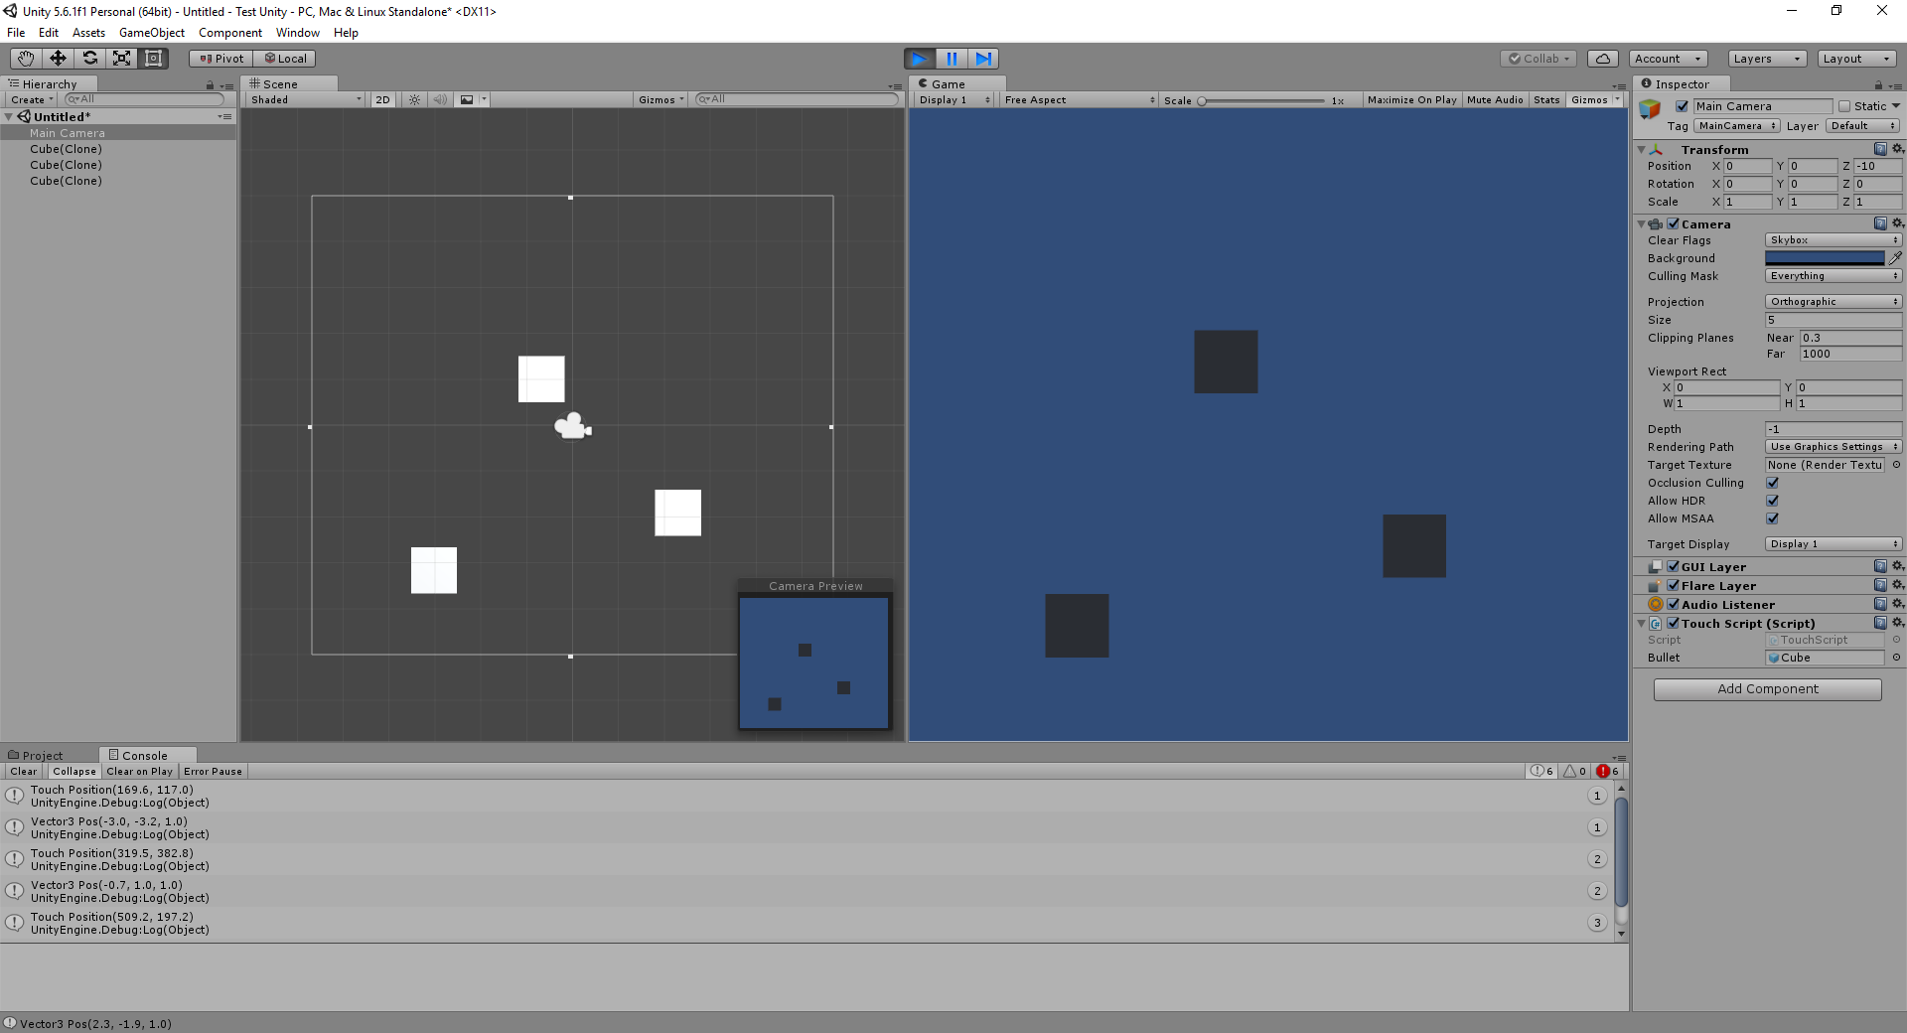Select the Rotate tool
This screenshot has width=1907, height=1033.
click(x=89, y=59)
